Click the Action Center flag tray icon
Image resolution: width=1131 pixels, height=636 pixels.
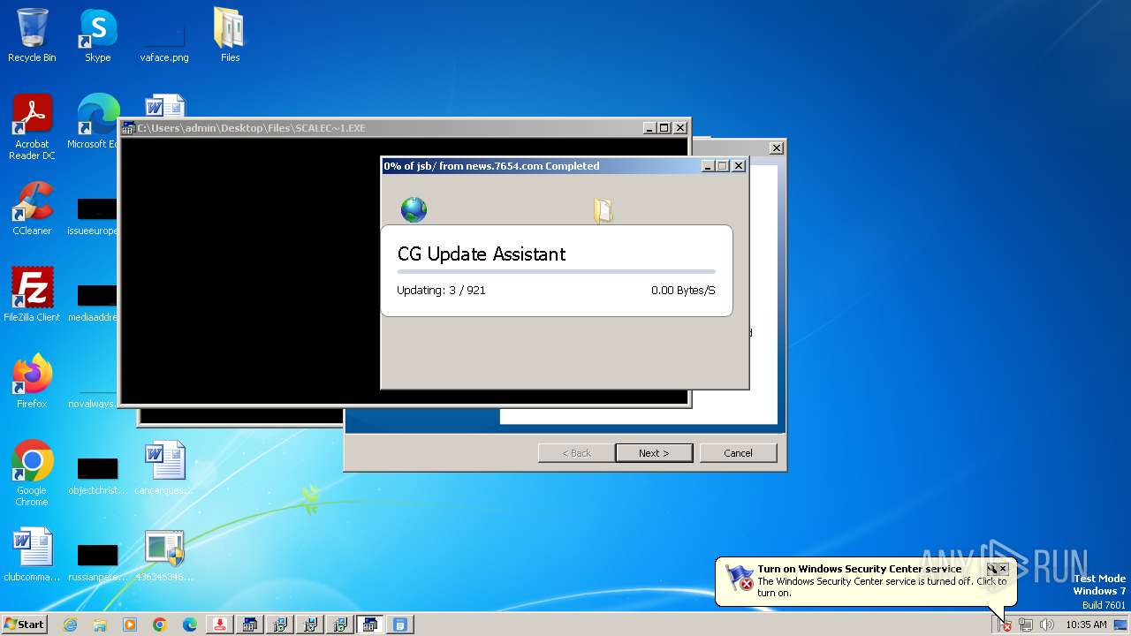(x=1005, y=625)
